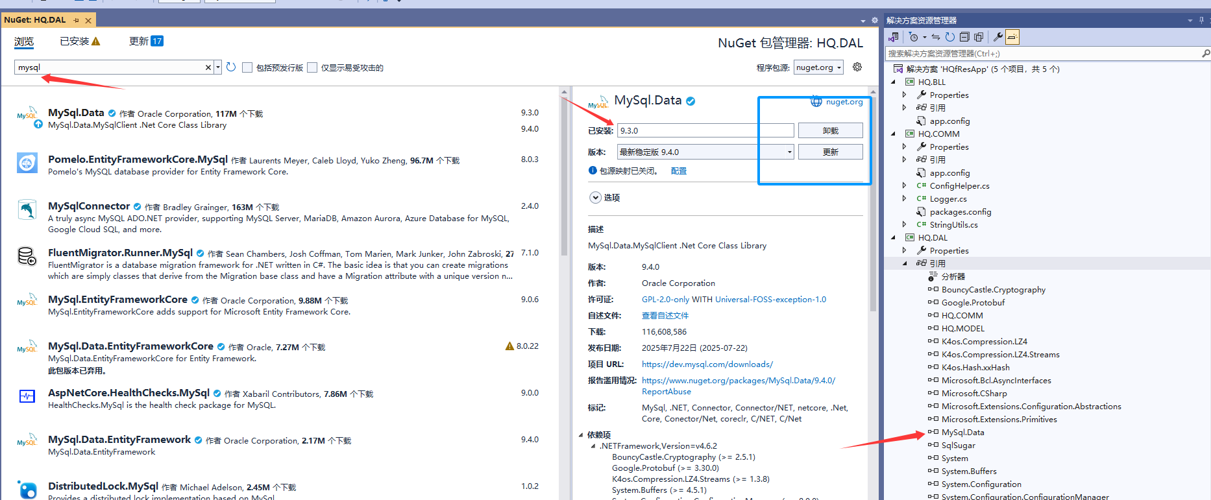
Task: Click the Solution Explorer search magnifier
Action: (1205, 54)
